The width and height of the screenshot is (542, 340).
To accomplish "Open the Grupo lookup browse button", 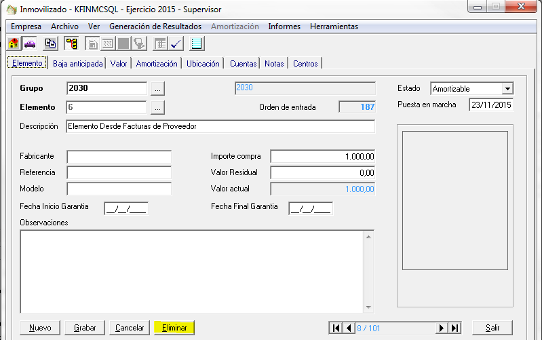I will 157,89.
